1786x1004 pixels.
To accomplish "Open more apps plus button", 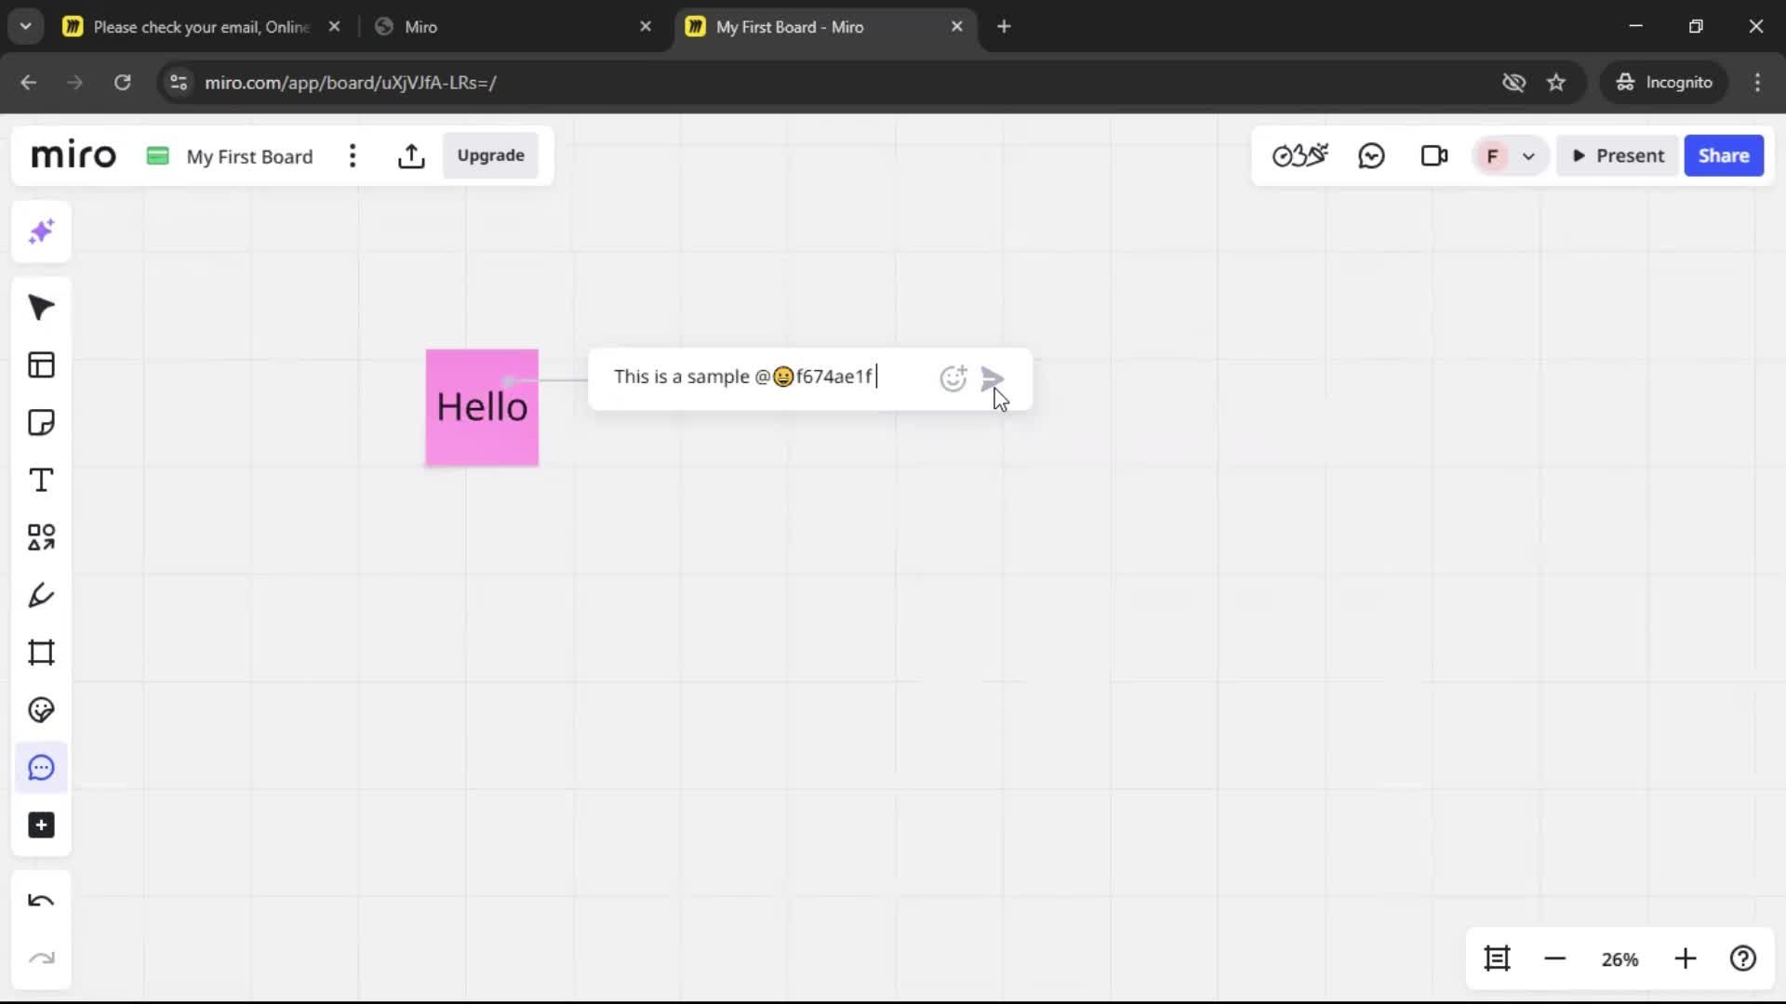I will pyautogui.click(x=41, y=826).
